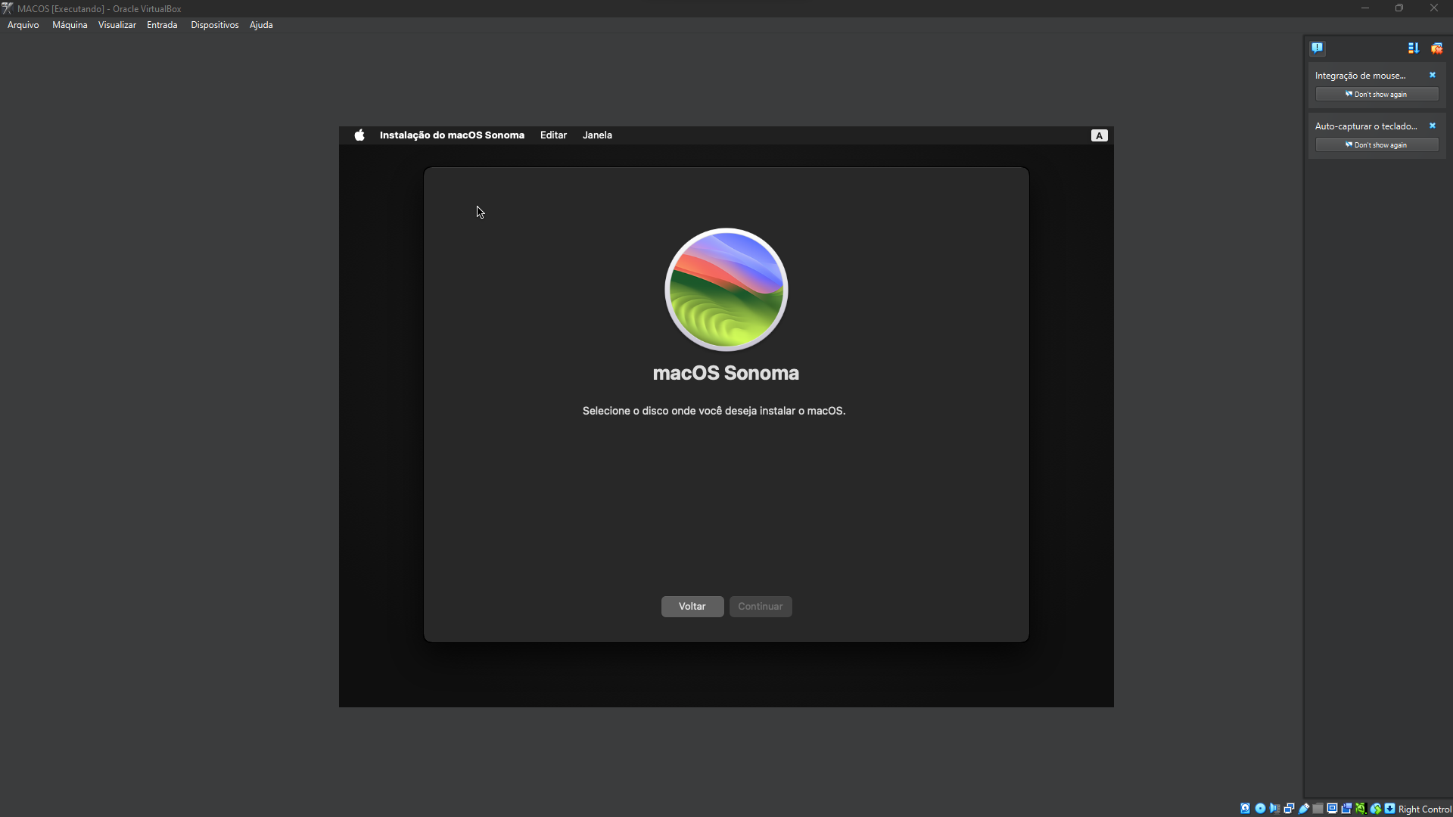
Task: Open the Máquina menu
Action: pos(70,25)
